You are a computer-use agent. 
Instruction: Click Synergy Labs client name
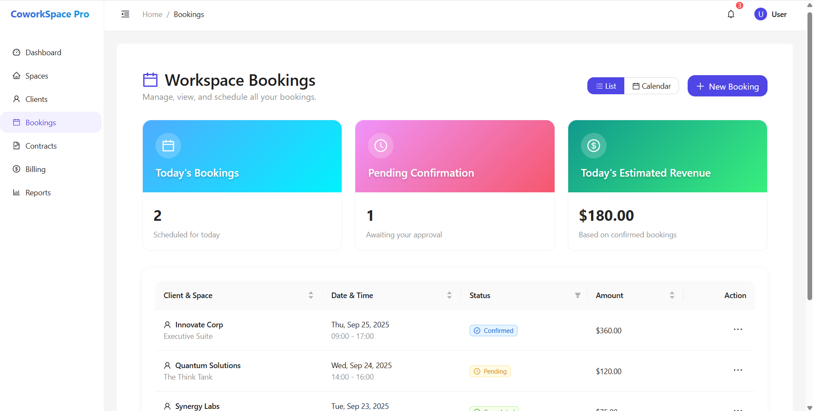(197, 406)
